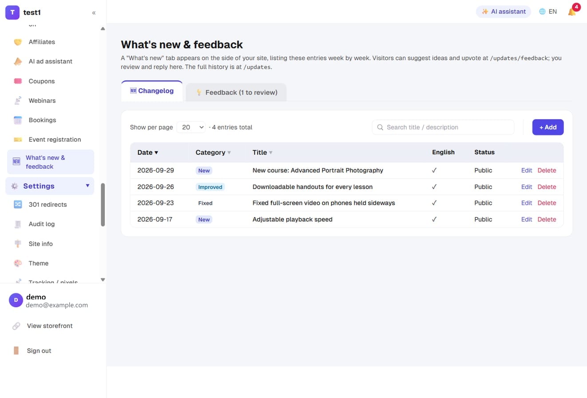Delete the Fixed full-screen video entry
587x398 pixels.
point(547,203)
